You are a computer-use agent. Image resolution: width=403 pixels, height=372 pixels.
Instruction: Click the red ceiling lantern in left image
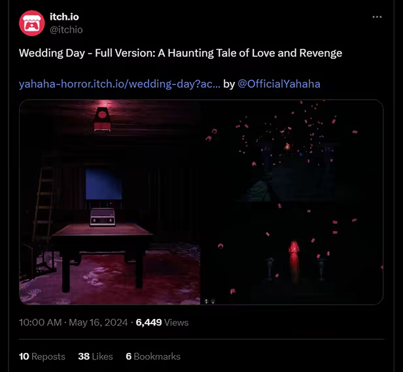tap(102, 119)
